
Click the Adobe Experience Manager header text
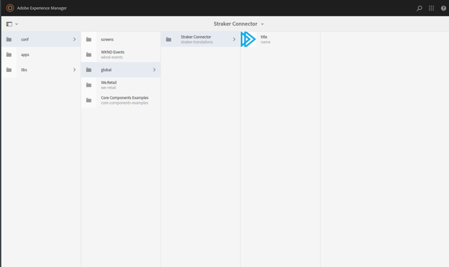tap(42, 8)
